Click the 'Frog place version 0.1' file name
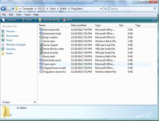The width and height of the screenshot is (159, 121). click(54, 72)
